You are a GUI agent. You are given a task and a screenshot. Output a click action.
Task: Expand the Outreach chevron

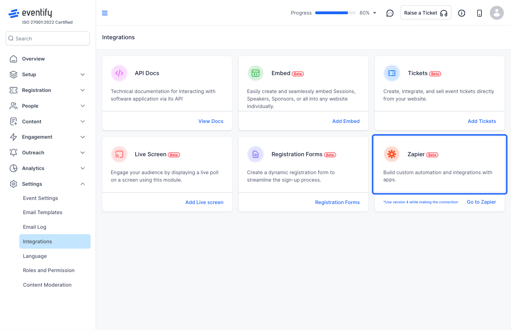click(x=83, y=152)
